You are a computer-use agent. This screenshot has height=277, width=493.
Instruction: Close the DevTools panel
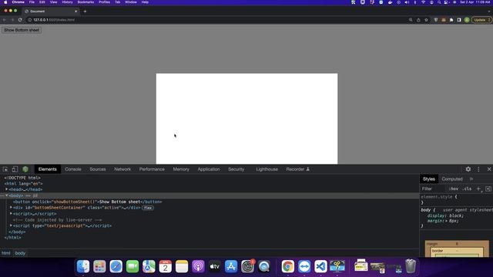click(489, 169)
